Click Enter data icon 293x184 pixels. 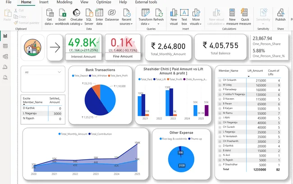click(99, 13)
